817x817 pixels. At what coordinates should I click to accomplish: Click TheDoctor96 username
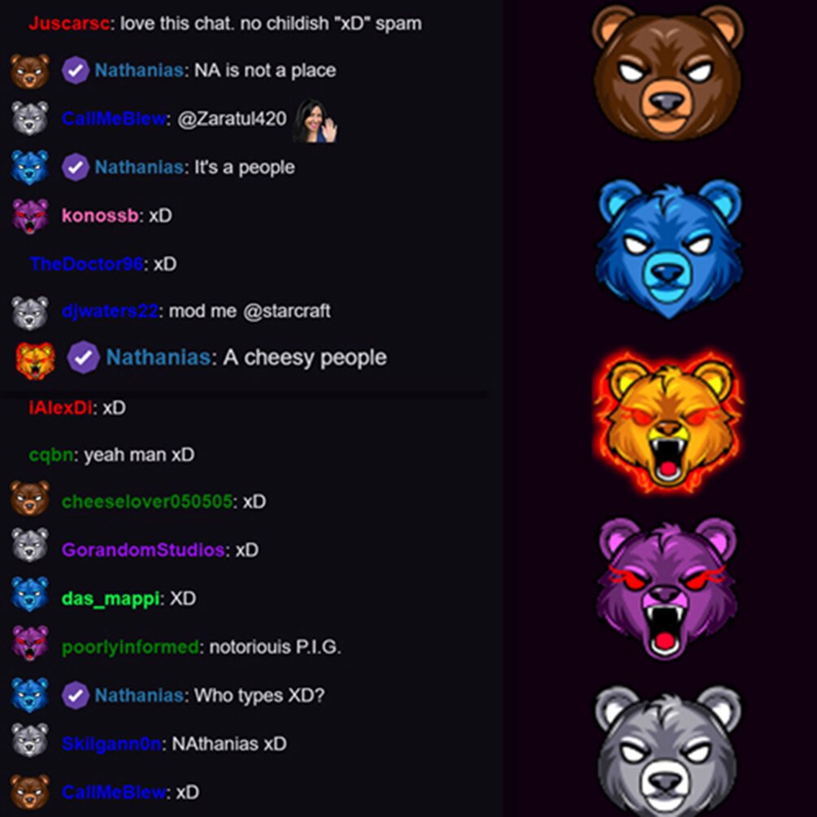pyautogui.click(x=86, y=264)
